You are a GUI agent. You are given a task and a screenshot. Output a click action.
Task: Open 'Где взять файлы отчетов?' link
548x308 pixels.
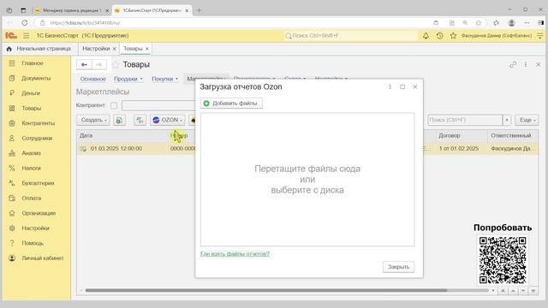click(x=235, y=254)
